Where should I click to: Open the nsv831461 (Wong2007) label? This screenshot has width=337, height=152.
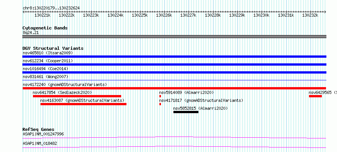coord(45,77)
